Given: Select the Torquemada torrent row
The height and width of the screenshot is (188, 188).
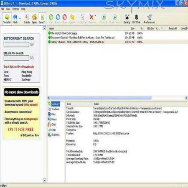Looking at the screenshot, I should coord(117,42).
